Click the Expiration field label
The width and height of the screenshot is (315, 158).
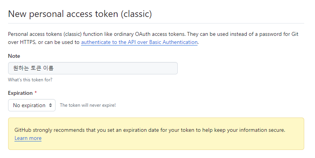pyautogui.click(x=21, y=93)
